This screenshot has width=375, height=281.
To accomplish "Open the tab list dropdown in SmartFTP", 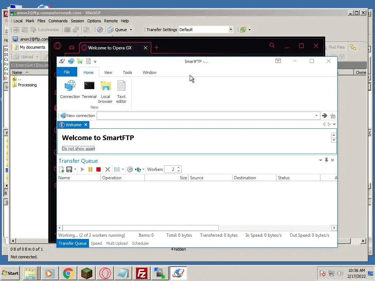I will 334,124.
